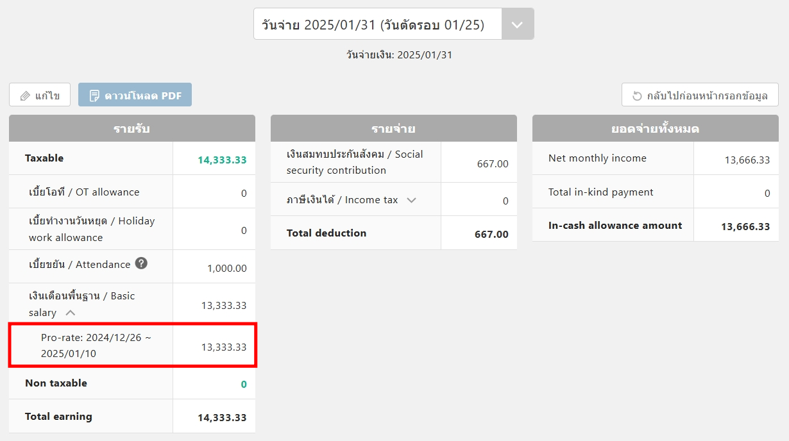Select the วันจ่าย 2025/01/31 pay period field

pyautogui.click(x=373, y=24)
